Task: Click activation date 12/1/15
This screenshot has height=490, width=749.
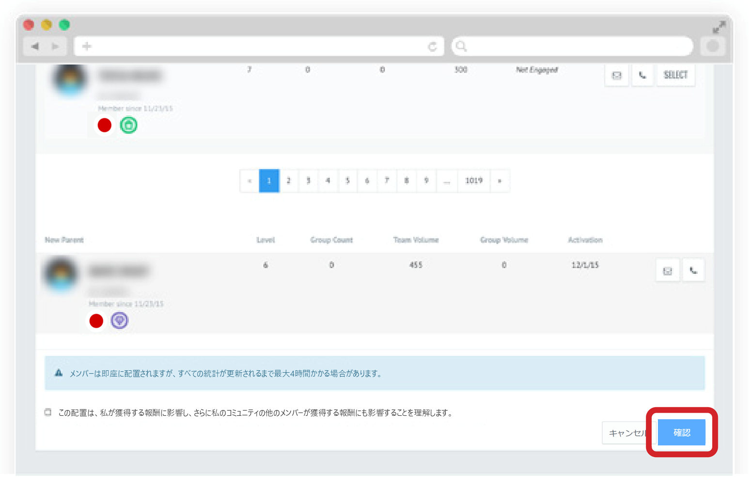Action: (585, 265)
